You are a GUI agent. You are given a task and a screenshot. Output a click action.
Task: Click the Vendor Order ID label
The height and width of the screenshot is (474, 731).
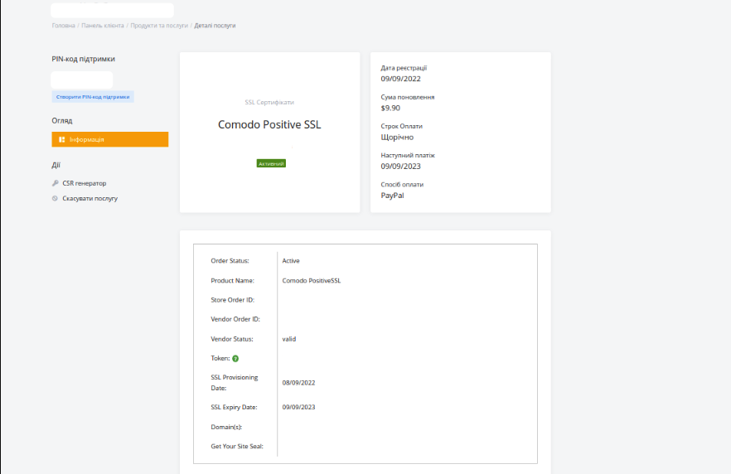pos(235,319)
